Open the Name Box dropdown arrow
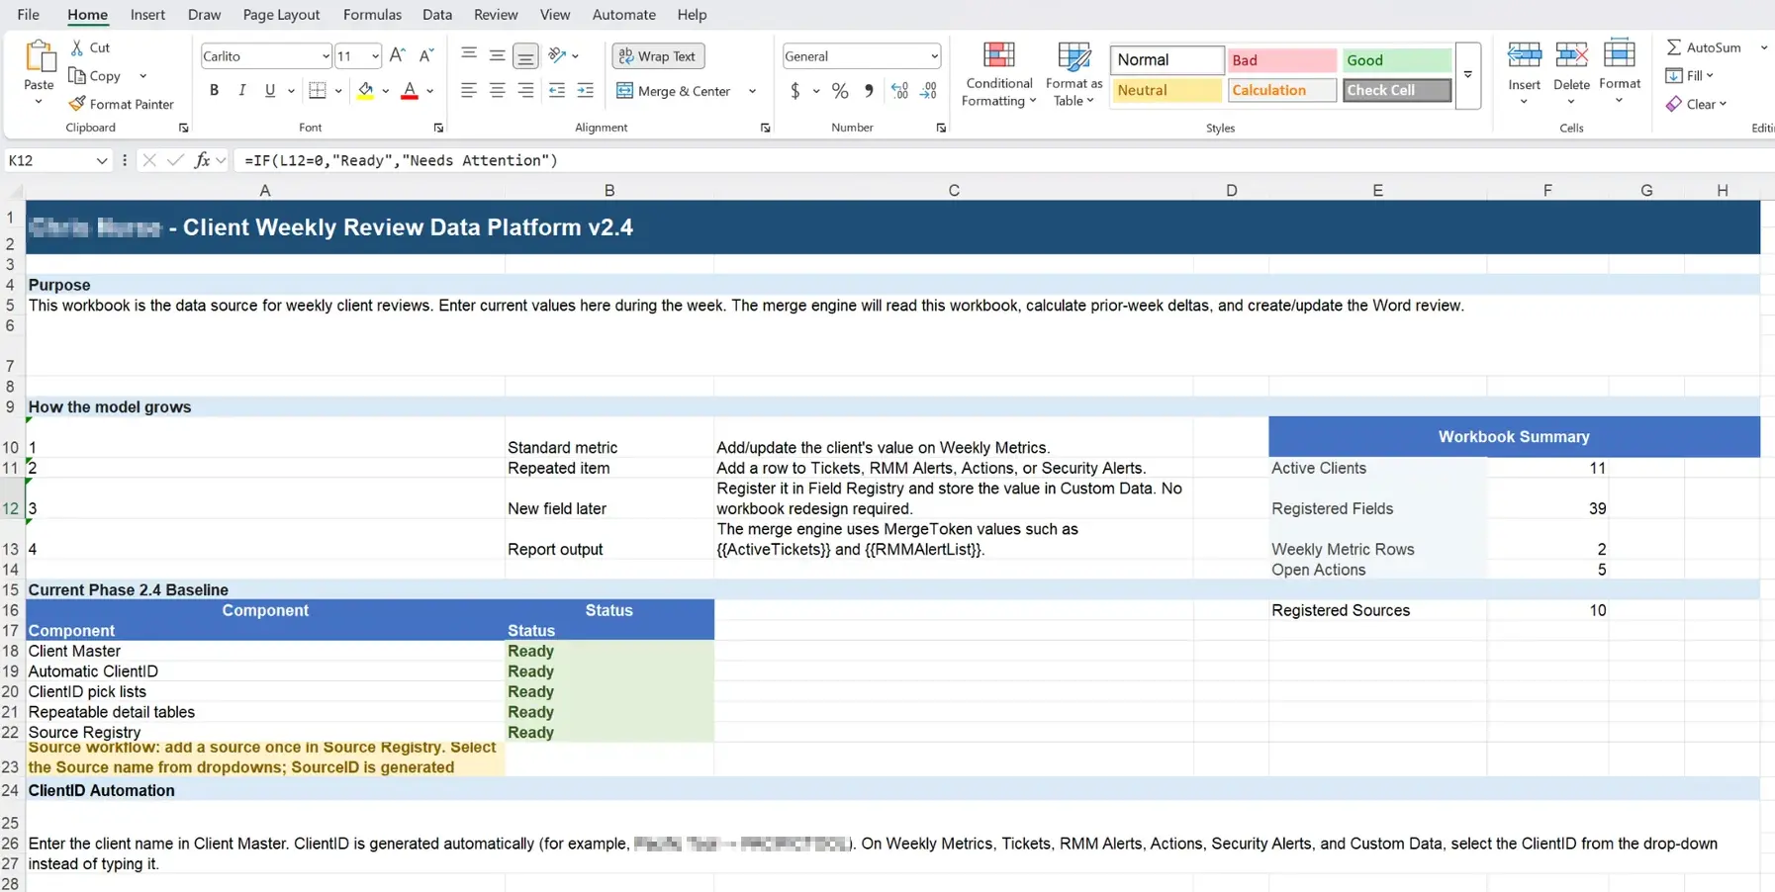The height and width of the screenshot is (892, 1775). (x=102, y=160)
